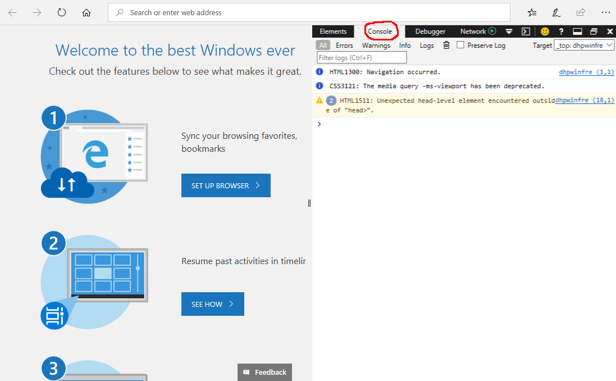Toggle the Errors log filter

click(x=344, y=46)
